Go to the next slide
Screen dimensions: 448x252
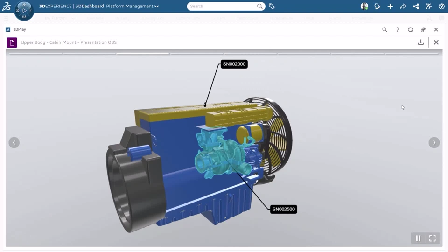pos(434,143)
